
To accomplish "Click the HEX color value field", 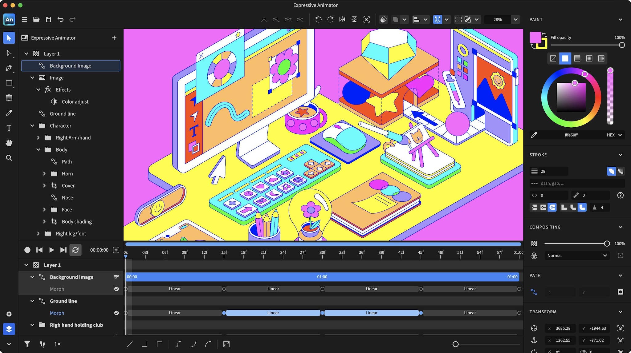I will 571,135.
